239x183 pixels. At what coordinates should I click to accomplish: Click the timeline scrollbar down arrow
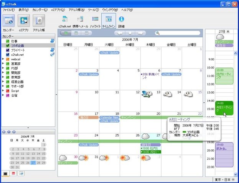(235, 175)
